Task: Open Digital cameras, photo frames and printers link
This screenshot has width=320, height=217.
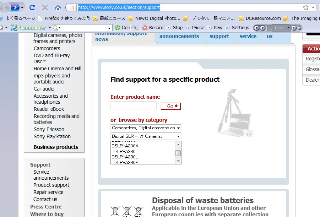Action: click(x=58, y=38)
